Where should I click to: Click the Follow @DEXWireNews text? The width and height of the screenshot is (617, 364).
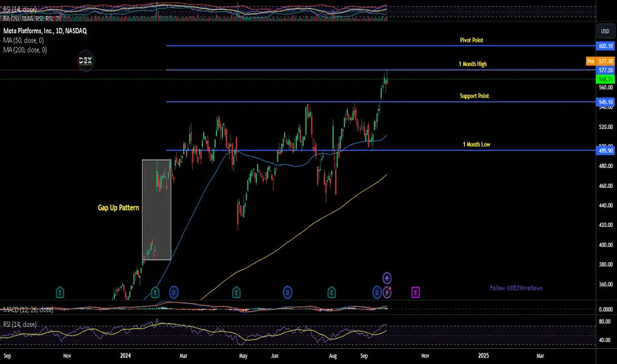click(516, 288)
